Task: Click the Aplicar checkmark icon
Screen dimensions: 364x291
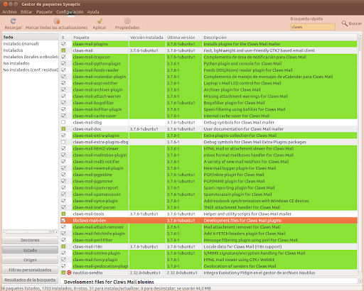Action: [100, 21]
